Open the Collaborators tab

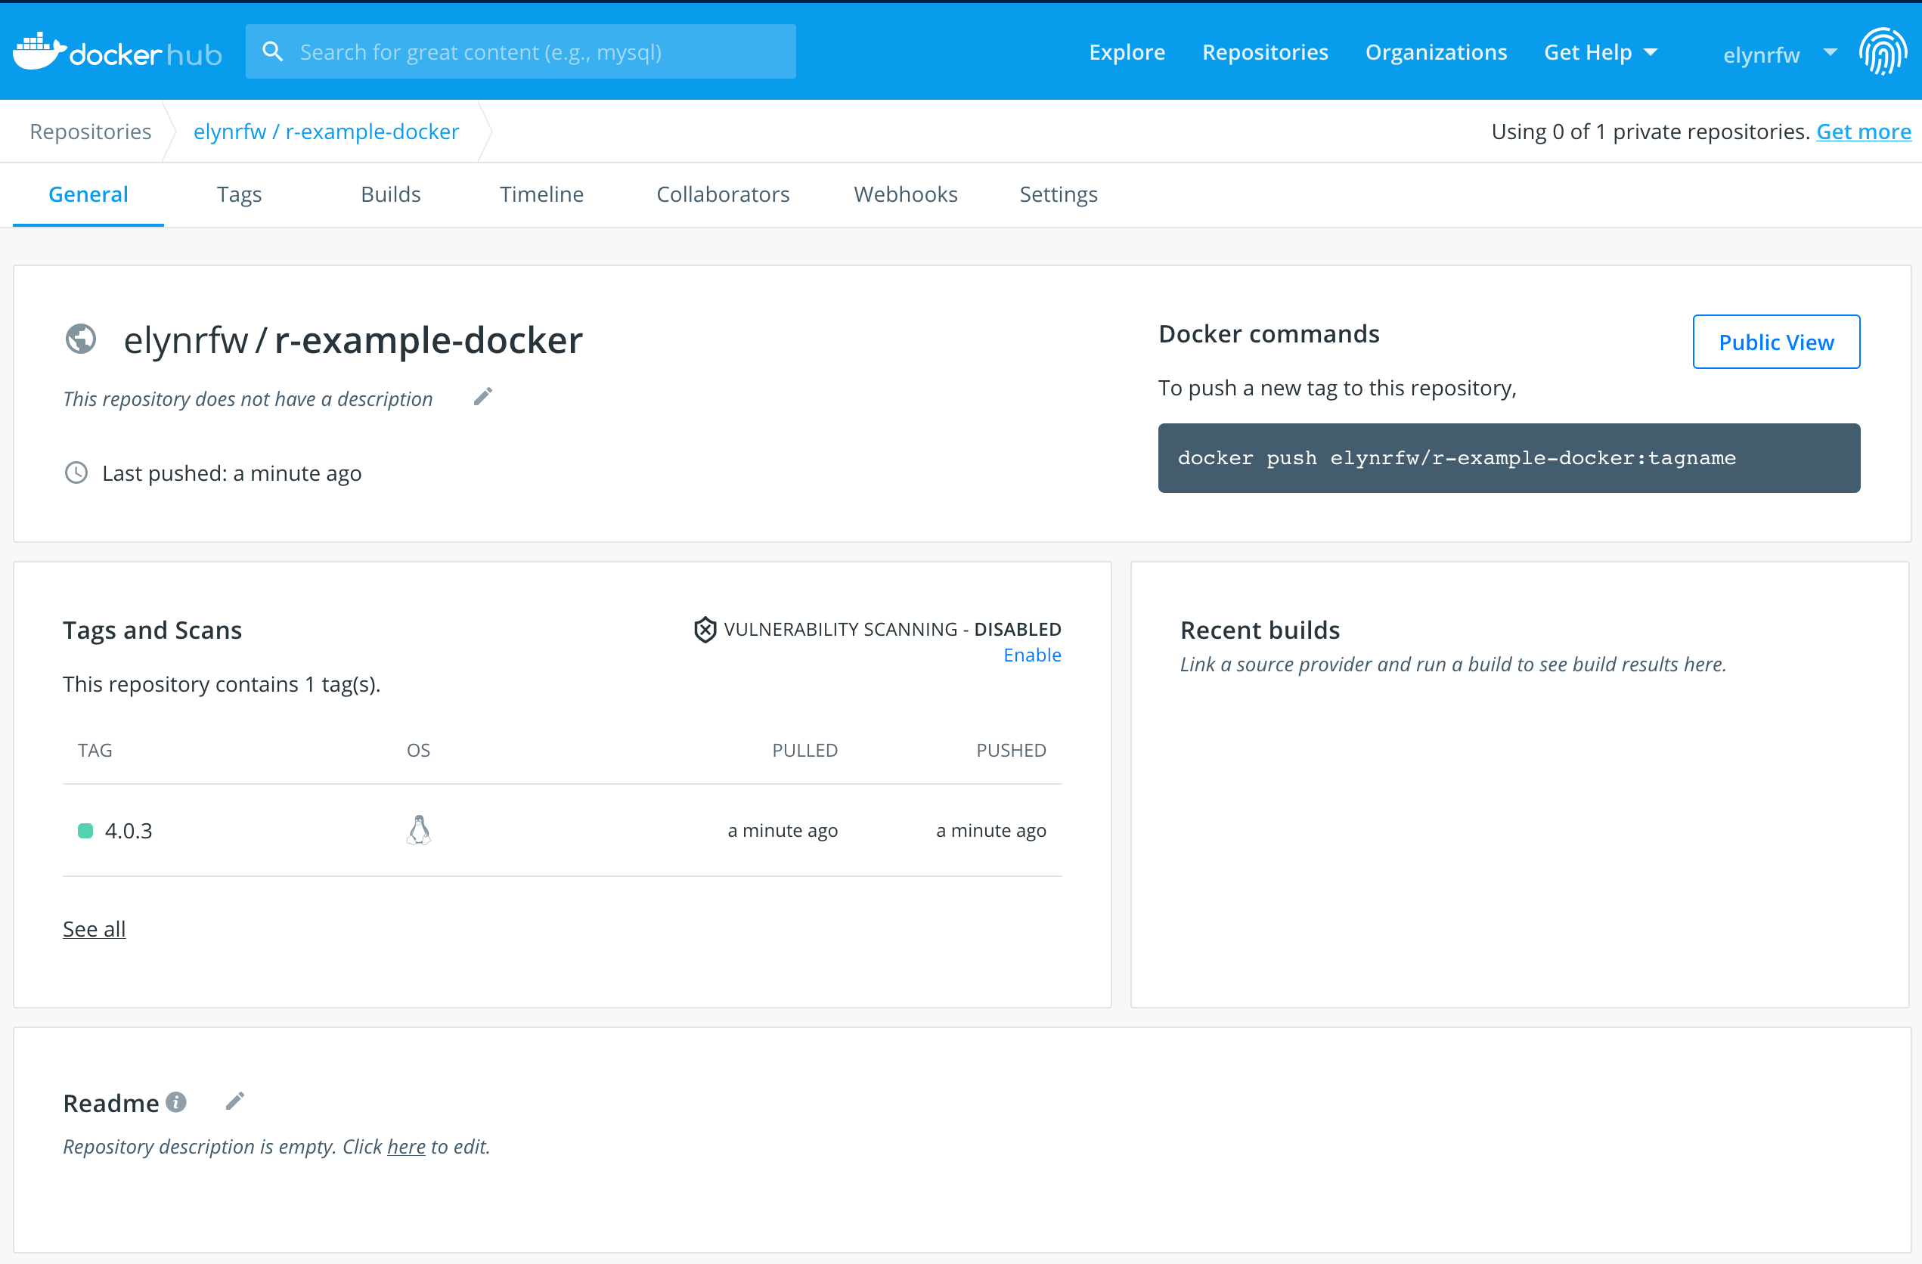723,194
